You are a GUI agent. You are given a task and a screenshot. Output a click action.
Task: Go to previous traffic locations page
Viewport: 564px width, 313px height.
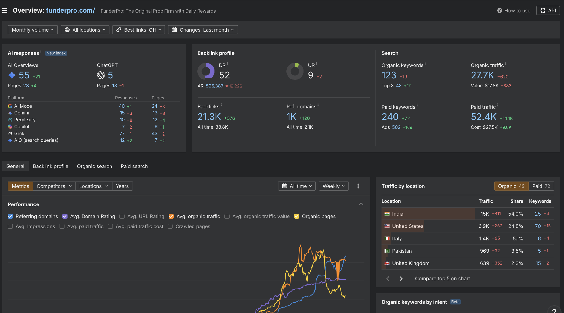tap(388, 279)
